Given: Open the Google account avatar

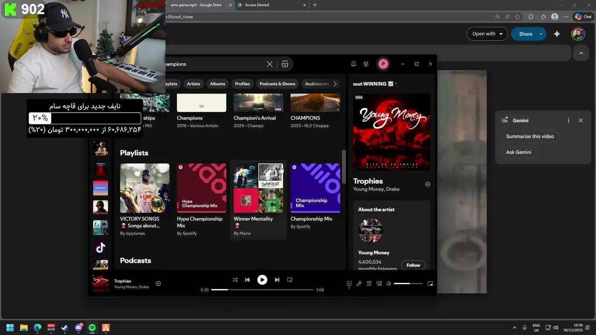Looking at the screenshot, I should click(x=578, y=34).
